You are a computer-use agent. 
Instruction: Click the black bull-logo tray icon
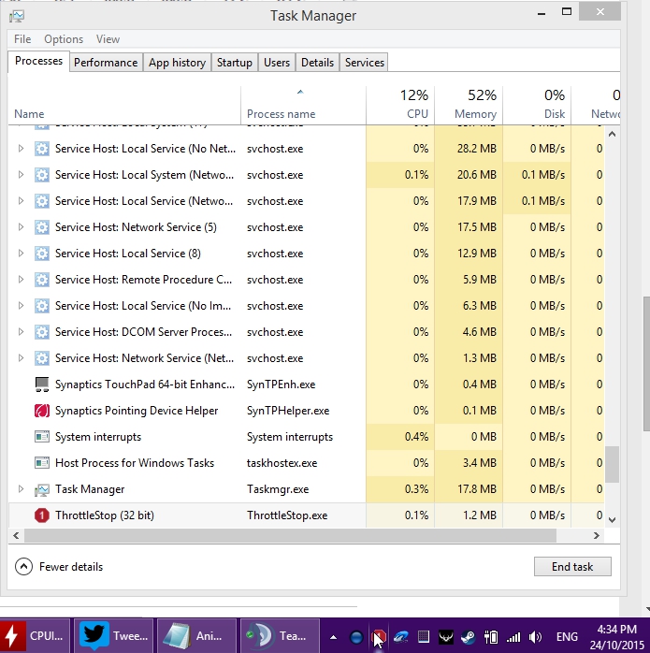pos(446,637)
